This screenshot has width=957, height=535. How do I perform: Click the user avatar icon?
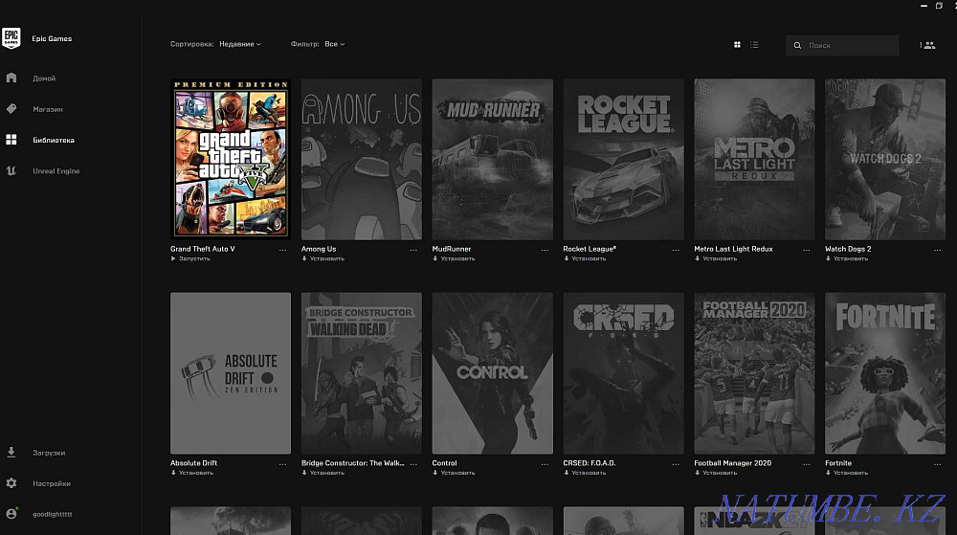11,514
